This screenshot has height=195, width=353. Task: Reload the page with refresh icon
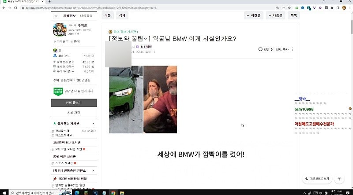15,8
